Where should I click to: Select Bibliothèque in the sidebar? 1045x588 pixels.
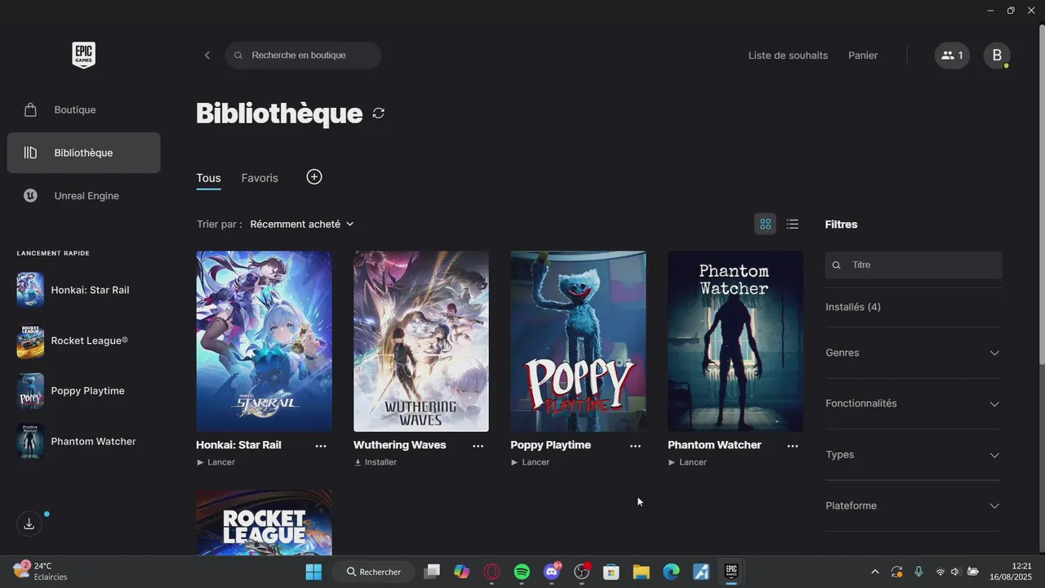[x=83, y=153]
